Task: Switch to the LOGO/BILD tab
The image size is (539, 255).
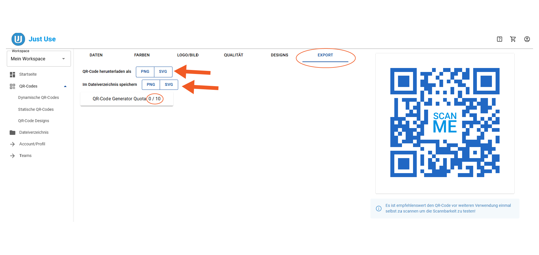Action: point(188,55)
